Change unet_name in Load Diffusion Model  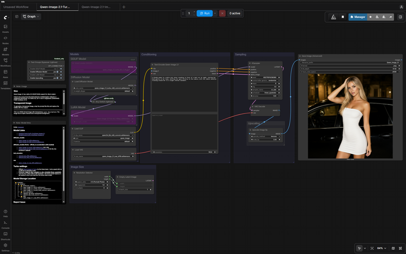pos(103,88)
